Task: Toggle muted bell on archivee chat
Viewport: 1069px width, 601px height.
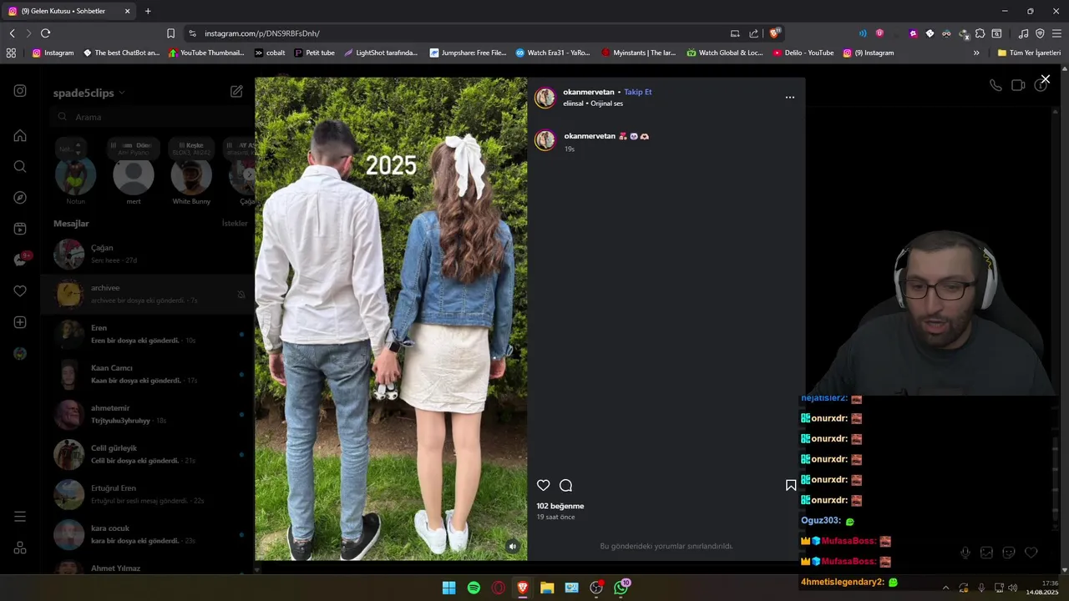Action: 241,295
